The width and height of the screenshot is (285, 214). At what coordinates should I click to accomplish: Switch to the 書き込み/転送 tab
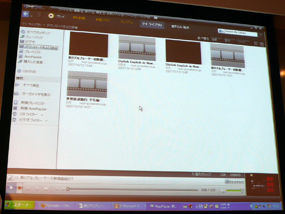point(180,27)
